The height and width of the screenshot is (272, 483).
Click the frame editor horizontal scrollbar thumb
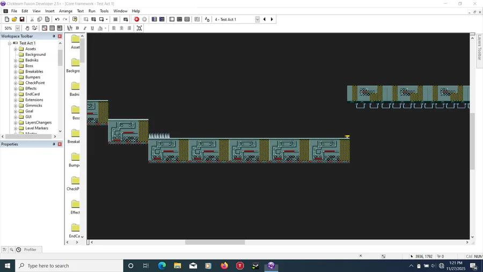point(215,242)
